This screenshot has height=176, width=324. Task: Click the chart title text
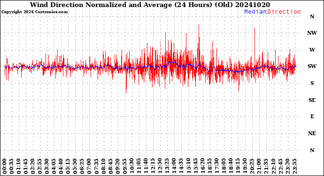click(150, 5)
